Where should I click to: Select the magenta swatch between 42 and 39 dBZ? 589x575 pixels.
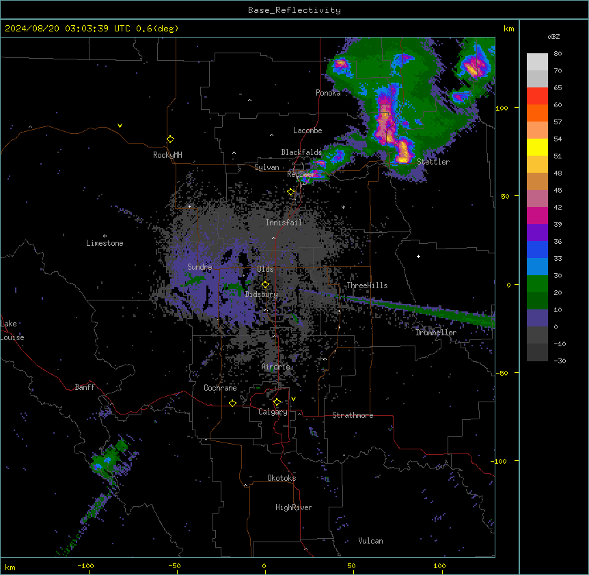537,215
